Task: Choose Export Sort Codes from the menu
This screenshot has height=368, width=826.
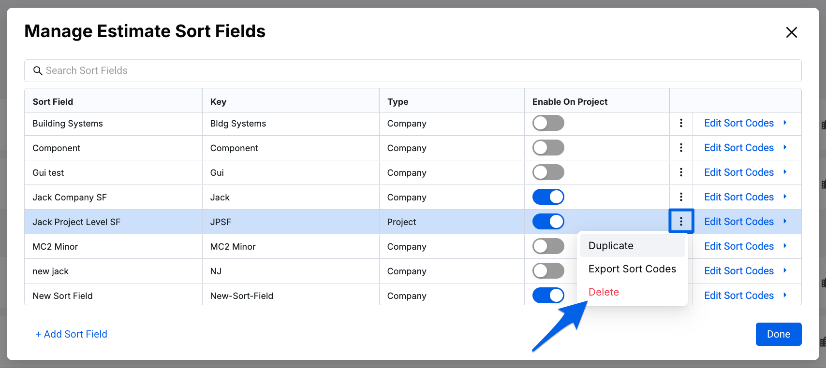Action: 632,269
